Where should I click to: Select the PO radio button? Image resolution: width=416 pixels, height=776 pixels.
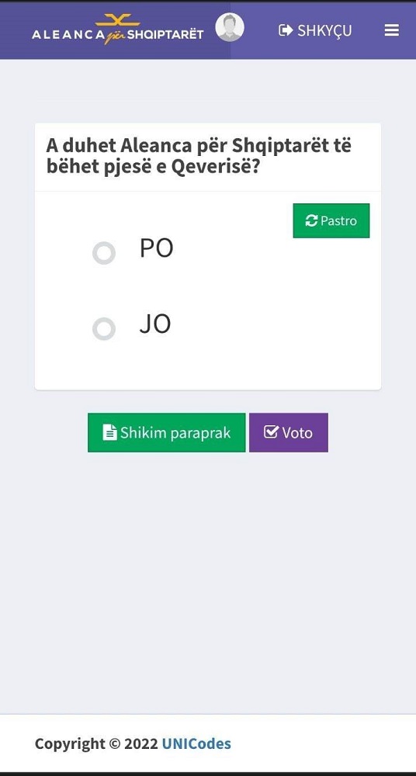[104, 254]
